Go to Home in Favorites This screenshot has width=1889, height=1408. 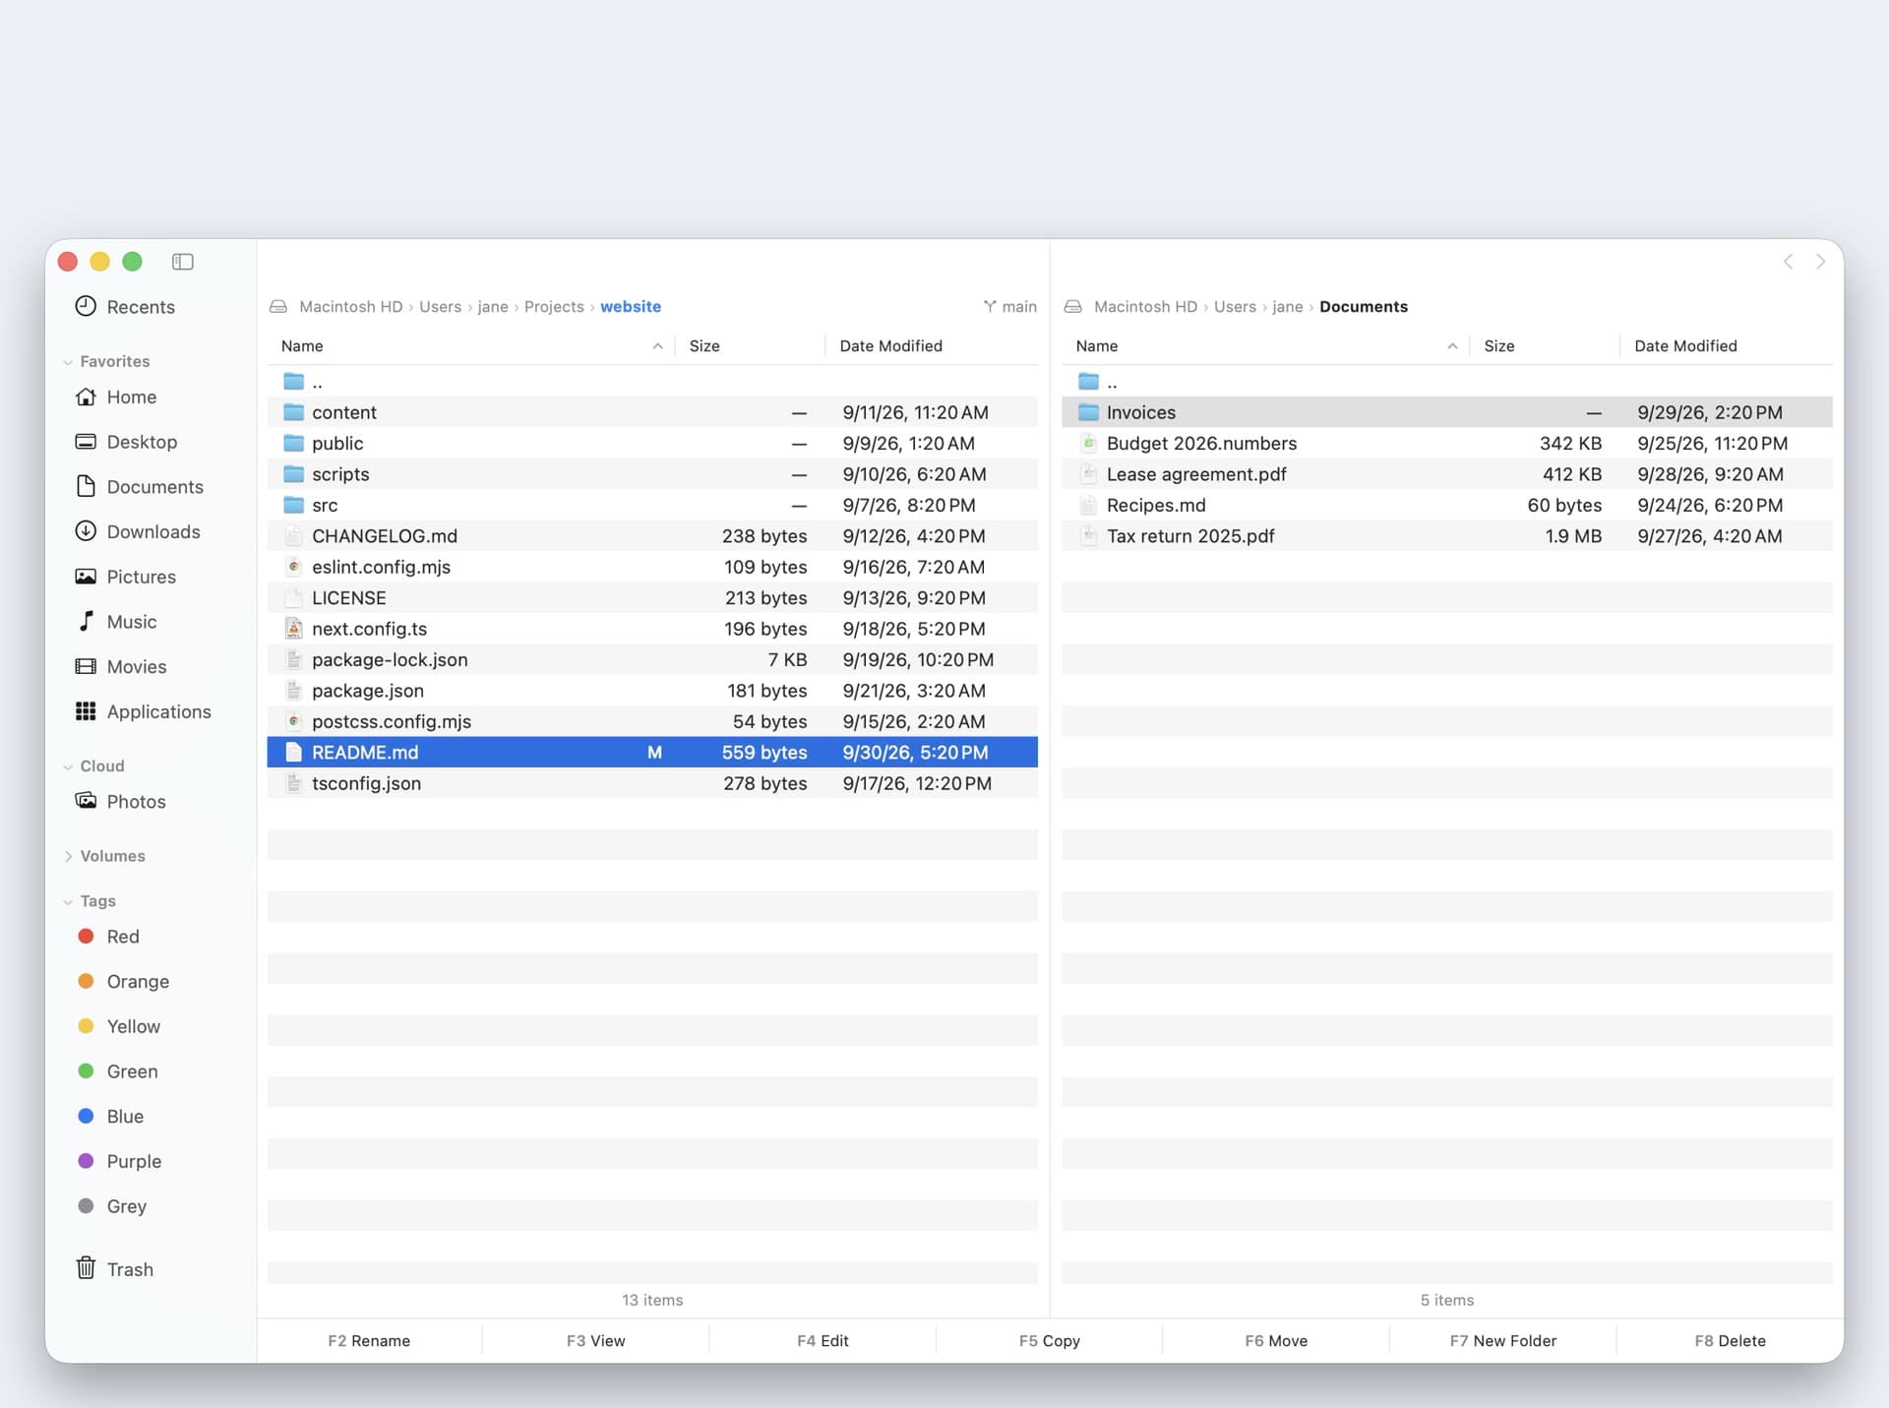click(116, 397)
